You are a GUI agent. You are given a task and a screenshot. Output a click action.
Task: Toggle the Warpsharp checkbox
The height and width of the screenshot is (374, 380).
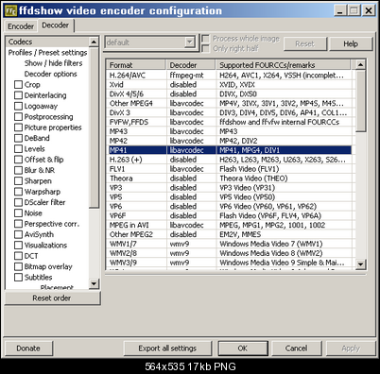click(x=19, y=192)
